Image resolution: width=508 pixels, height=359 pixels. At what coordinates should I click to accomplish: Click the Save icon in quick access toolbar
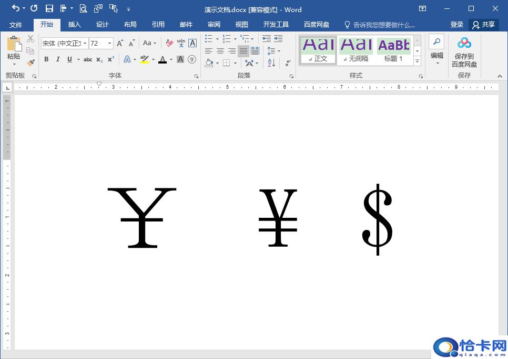(49, 8)
